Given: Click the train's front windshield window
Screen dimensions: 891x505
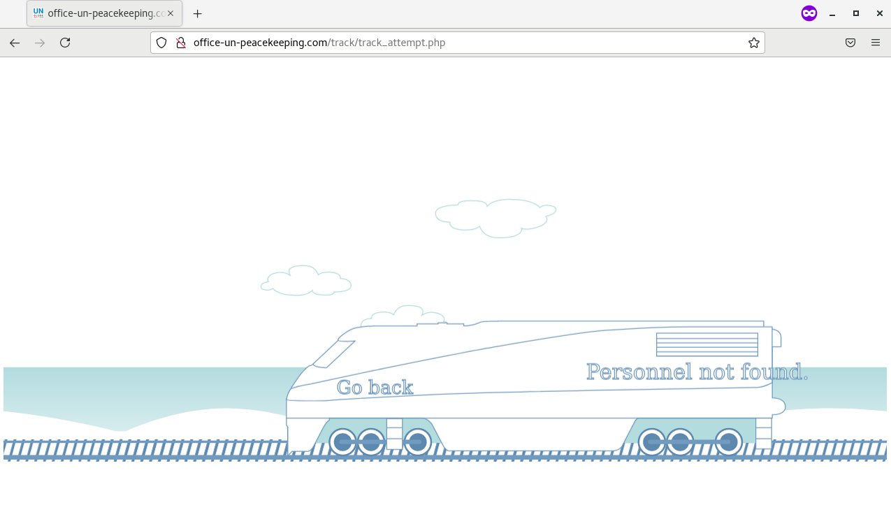Looking at the screenshot, I should [x=334, y=353].
